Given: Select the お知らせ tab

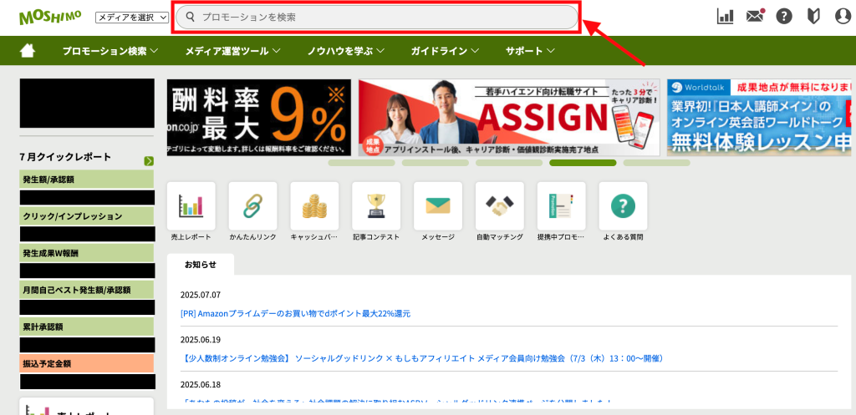Looking at the screenshot, I should click(201, 265).
